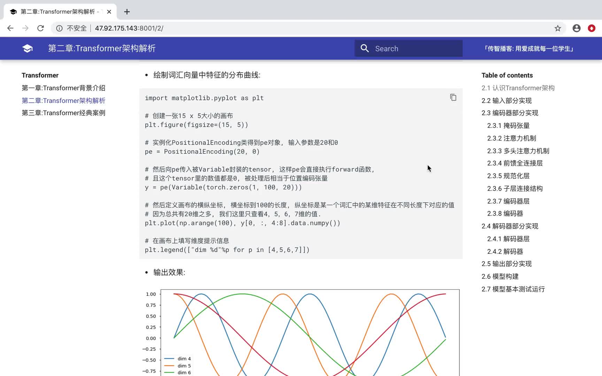This screenshot has width=602, height=376.
Task: Jump to 2.4.1 解码器层
Action: point(508,239)
